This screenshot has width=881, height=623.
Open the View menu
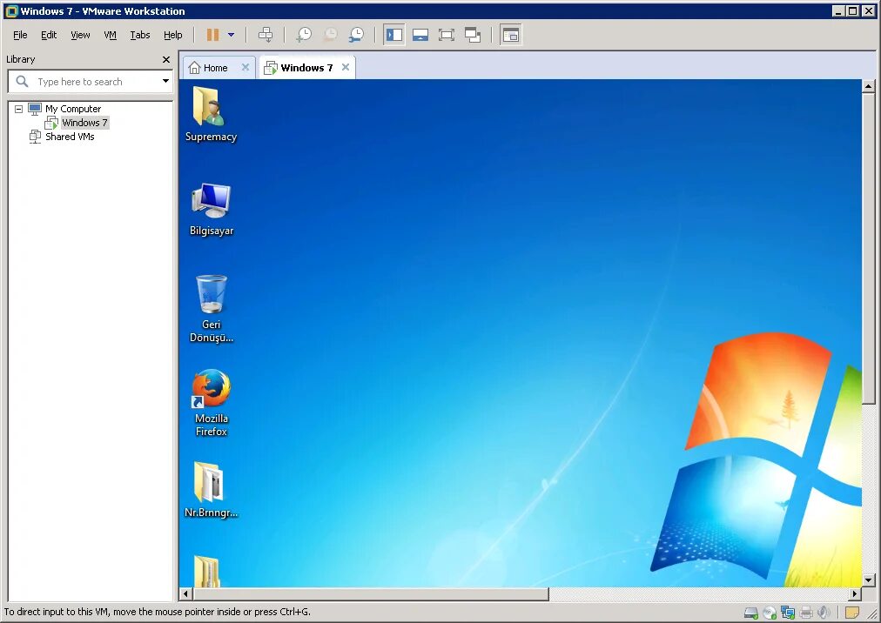pyautogui.click(x=80, y=35)
